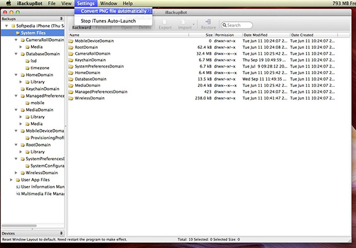Pin the Devices panel
Image resolution: width=356 pixels, height=248 pixels.
[61, 234]
